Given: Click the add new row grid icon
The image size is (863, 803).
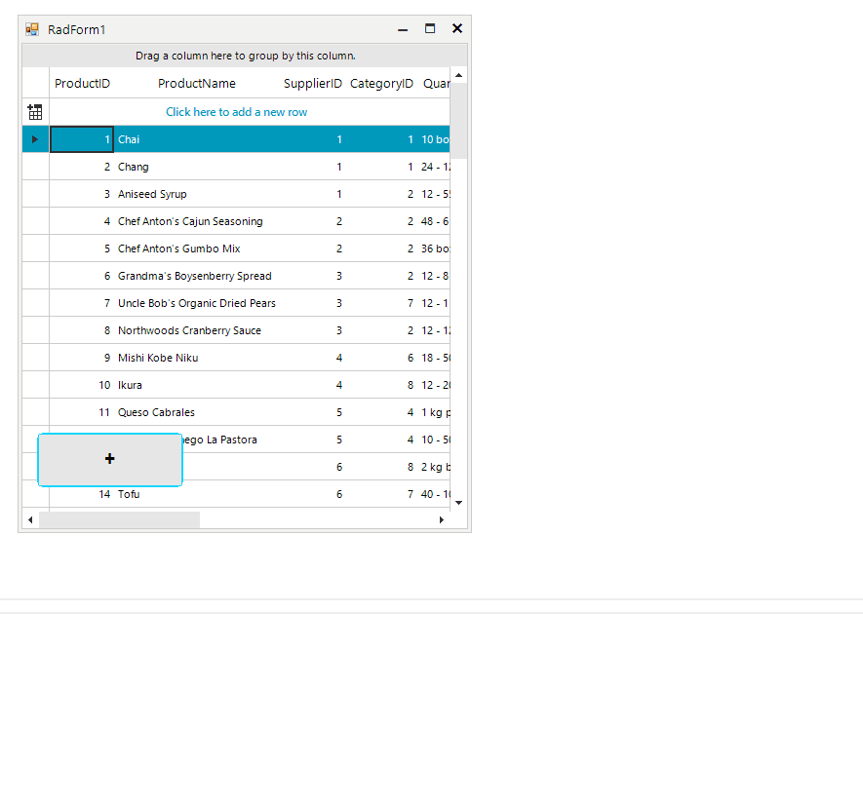Looking at the screenshot, I should click(x=35, y=111).
